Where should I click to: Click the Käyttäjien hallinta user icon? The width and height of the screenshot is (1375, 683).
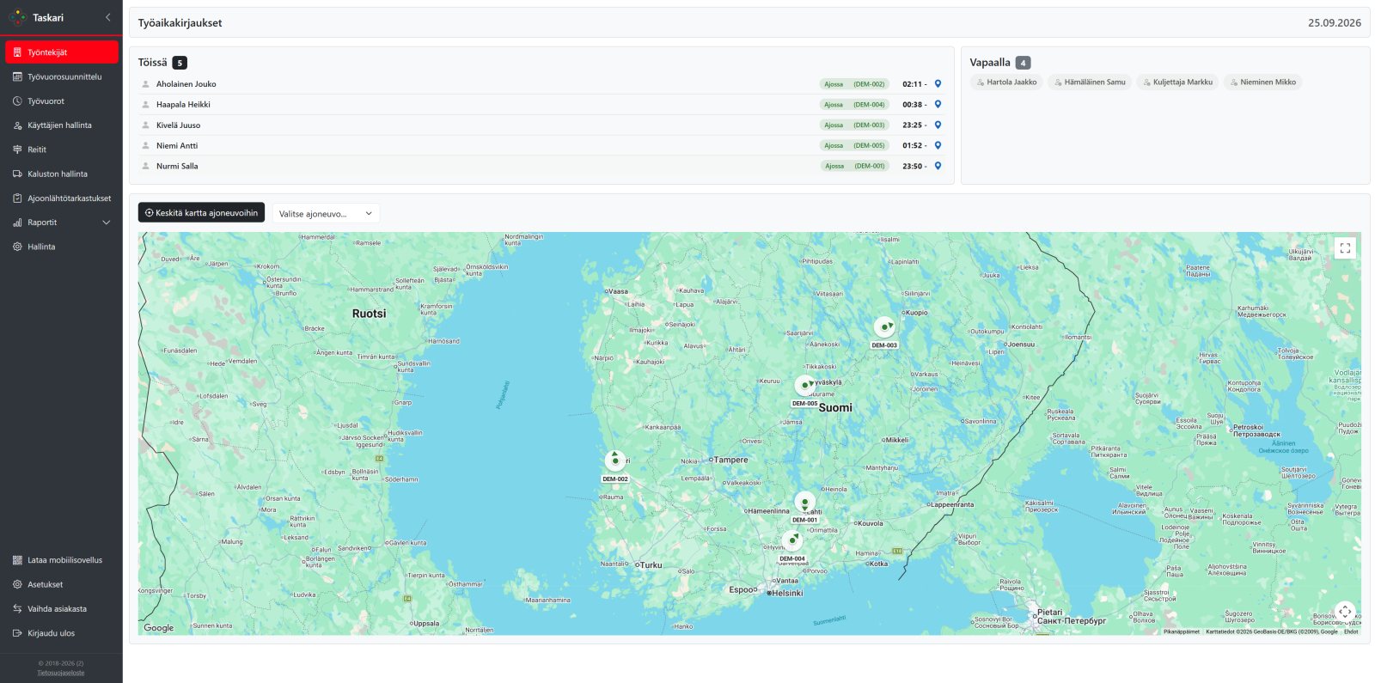click(17, 125)
